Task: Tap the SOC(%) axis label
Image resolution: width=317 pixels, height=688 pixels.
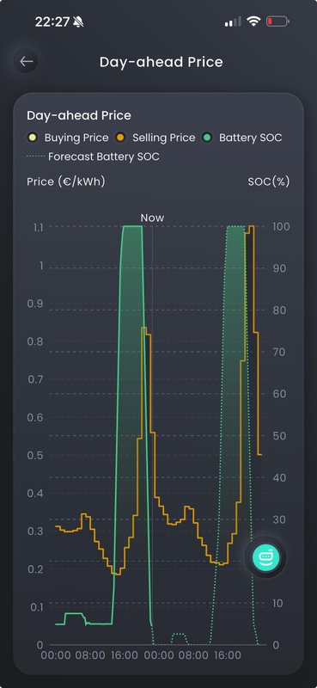Action: point(269,181)
